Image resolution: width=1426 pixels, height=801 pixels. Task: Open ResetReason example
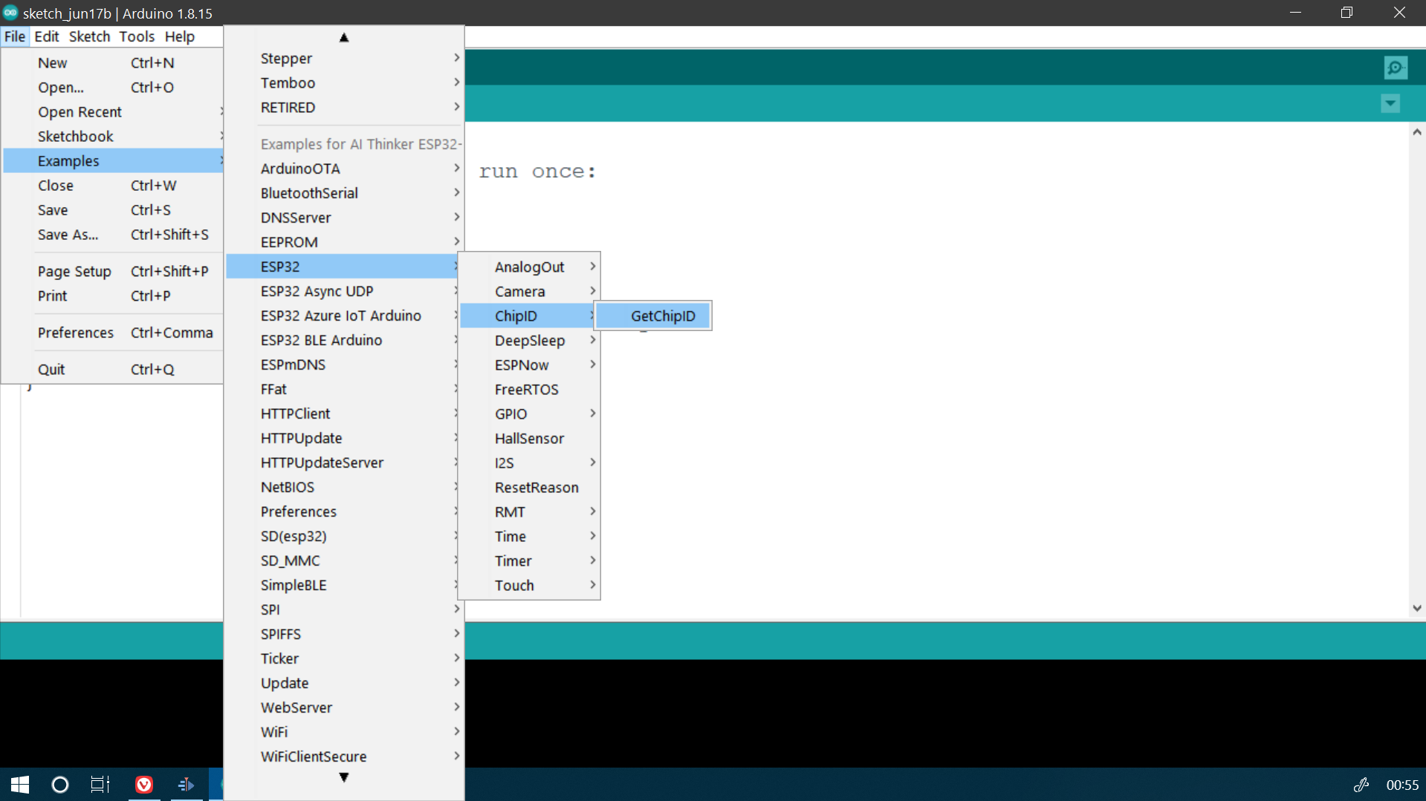tap(529, 487)
